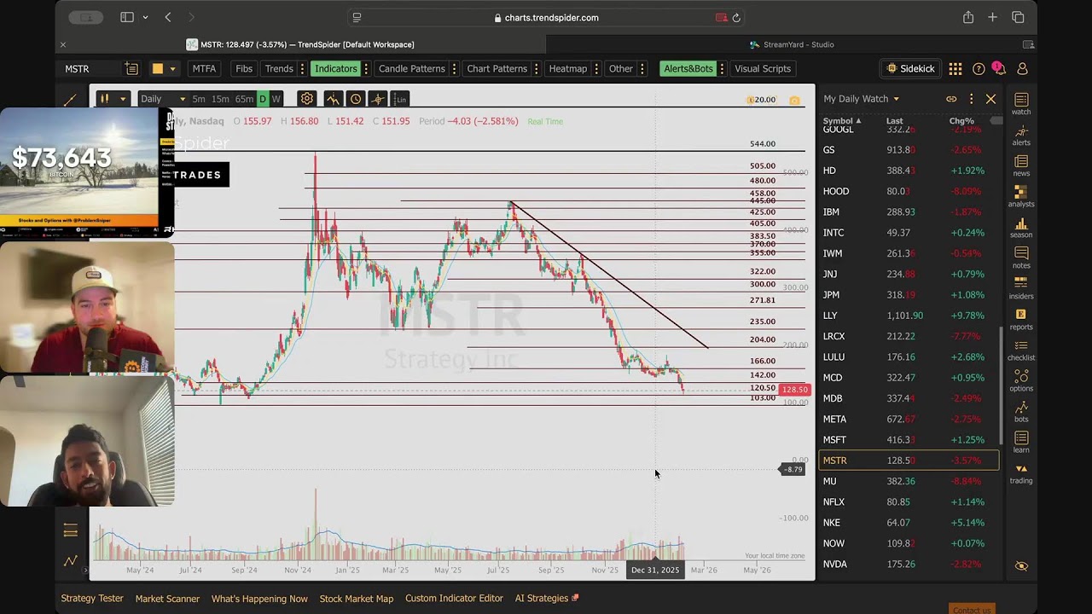Open the learn panel in the sidebar

(x=1021, y=442)
